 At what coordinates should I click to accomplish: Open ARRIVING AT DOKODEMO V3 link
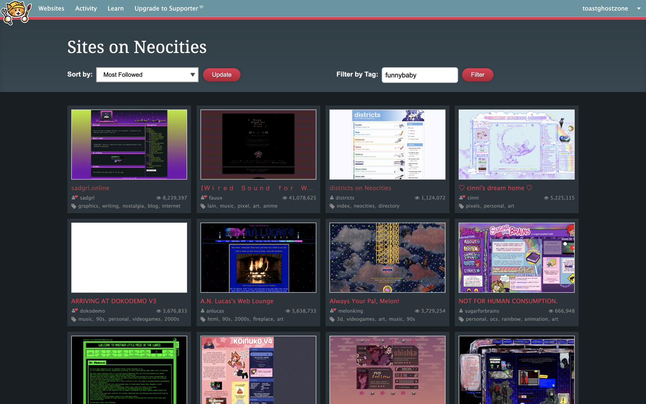[113, 301]
